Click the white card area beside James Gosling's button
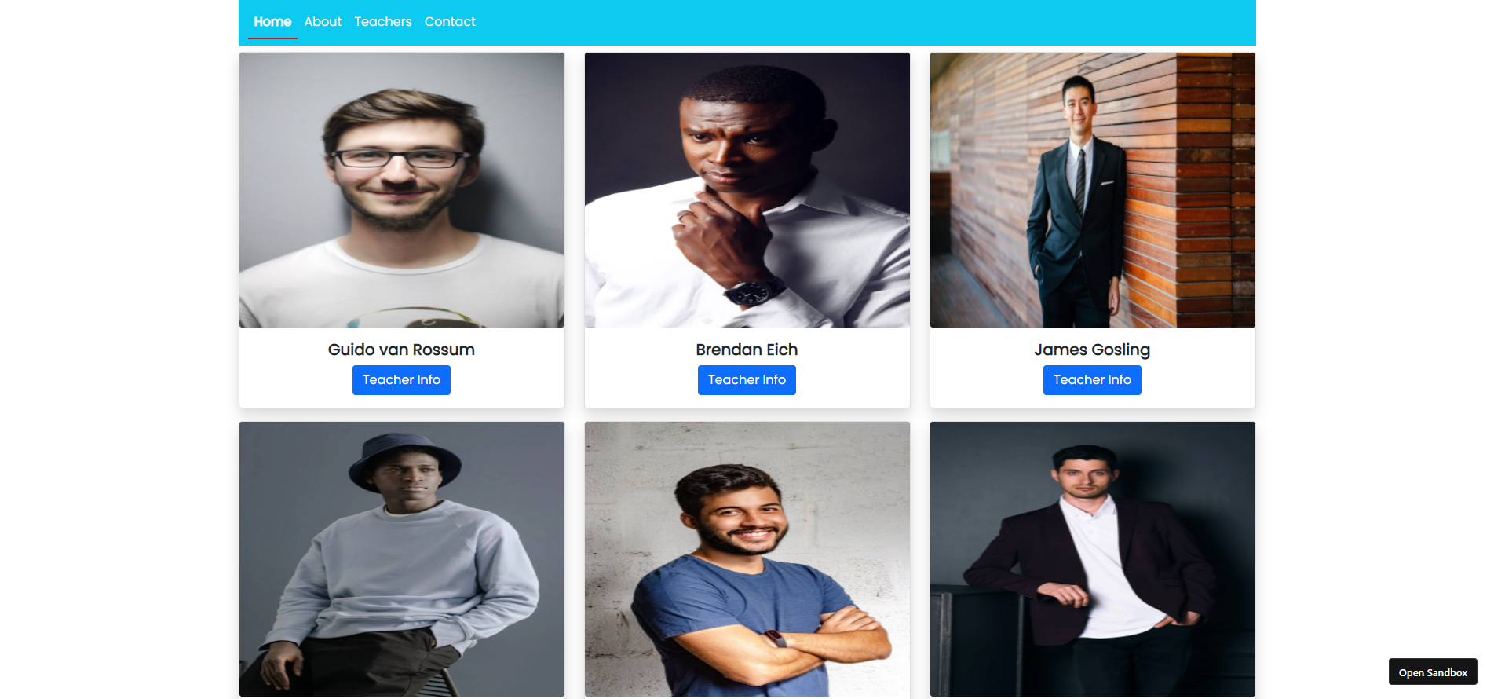This screenshot has width=1494, height=699. (x=1197, y=380)
